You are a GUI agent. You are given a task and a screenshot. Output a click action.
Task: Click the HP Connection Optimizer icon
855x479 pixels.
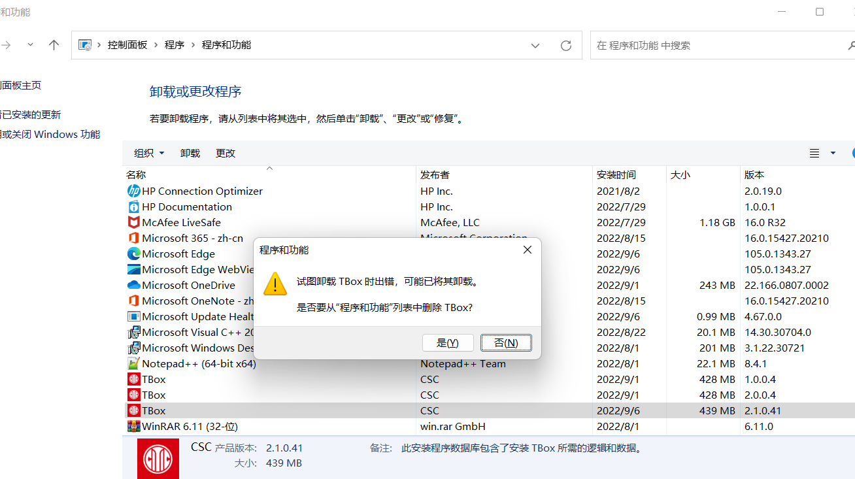134,191
